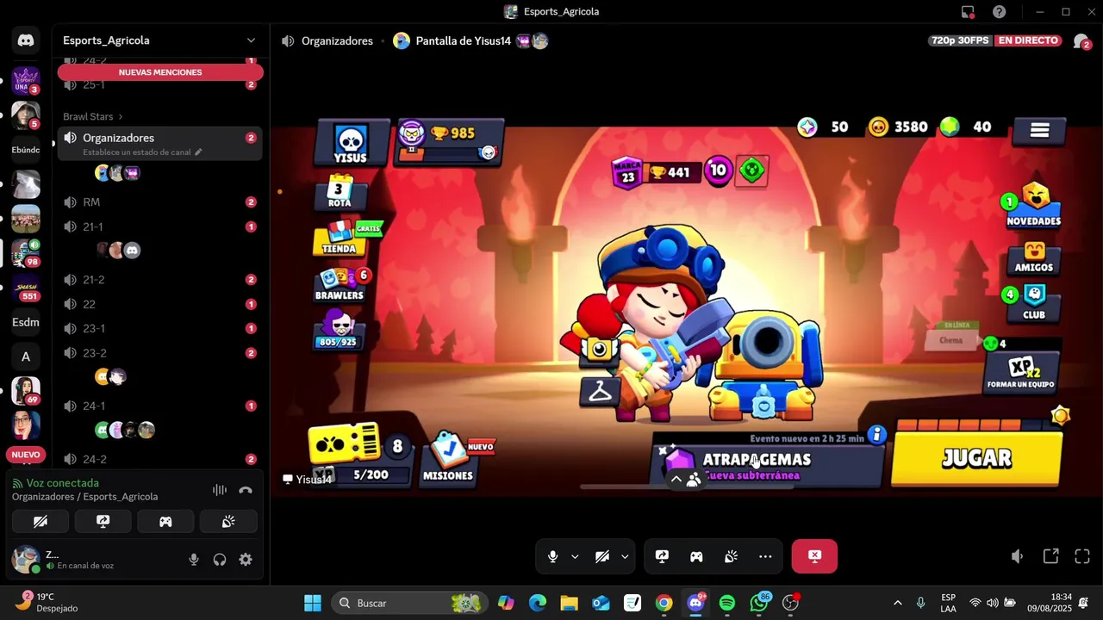
Task: Select voice channel 21-2
Action: tap(160, 280)
